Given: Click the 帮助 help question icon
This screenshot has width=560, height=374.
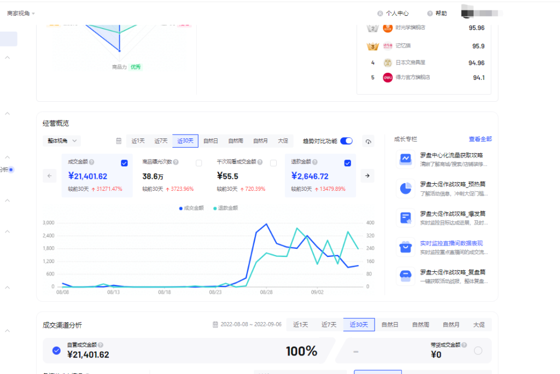Looking at the screenshot, I should [430, 13].
